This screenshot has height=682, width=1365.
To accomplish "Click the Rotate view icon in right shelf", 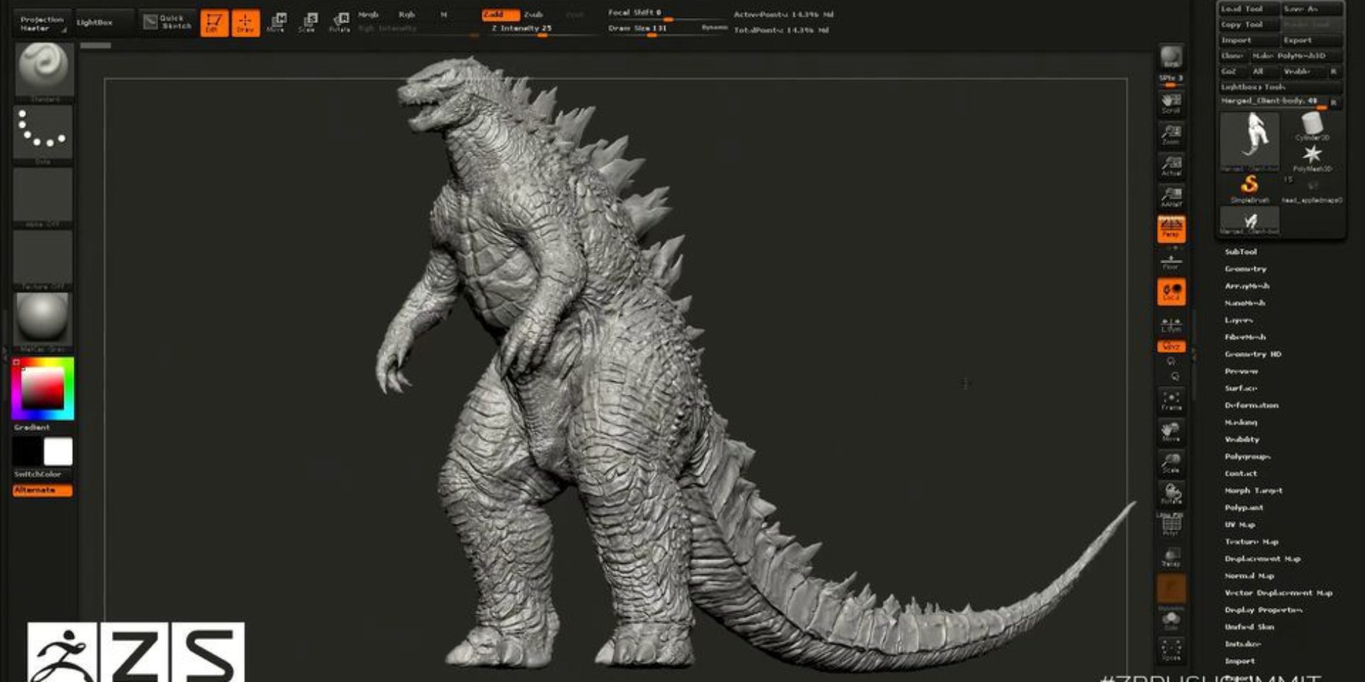I will (1171, 494).
